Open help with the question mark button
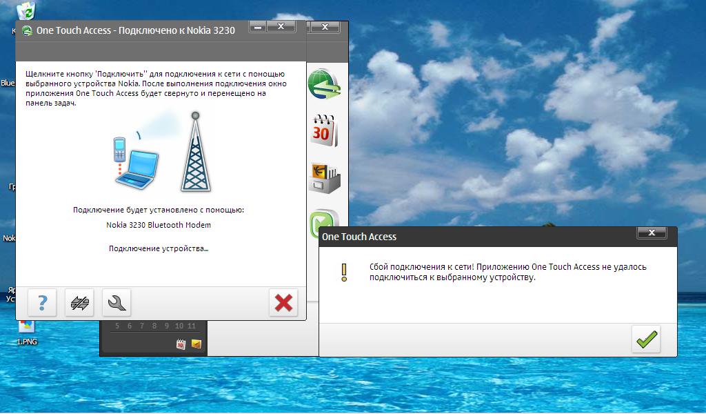This screenshot has width=706, height=414. tap(42, 302)
